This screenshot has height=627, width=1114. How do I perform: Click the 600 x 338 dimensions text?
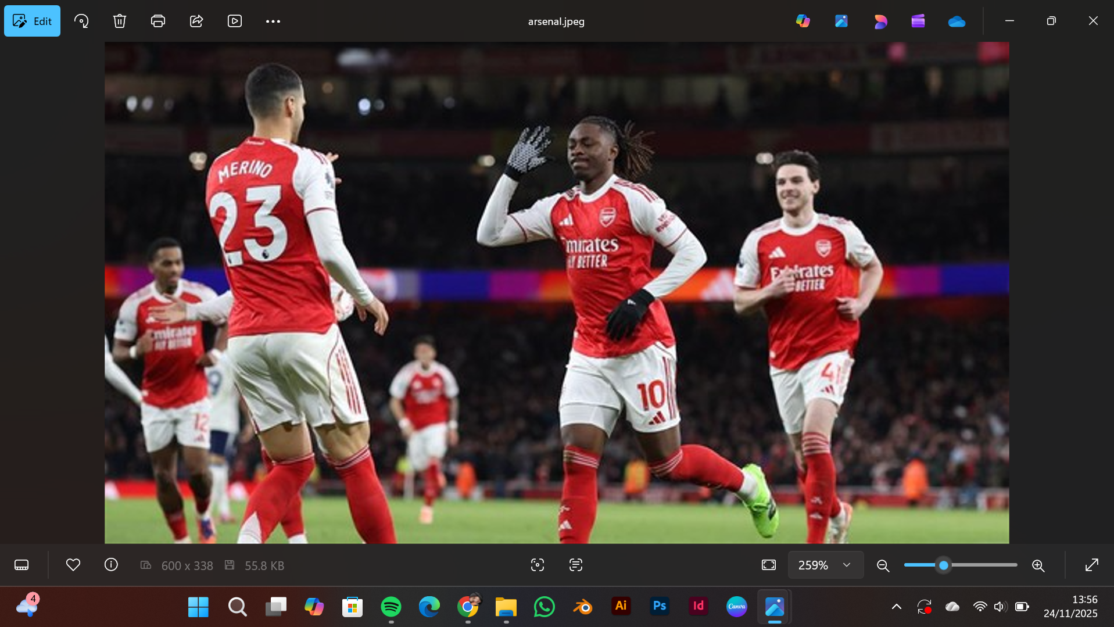pos(187,565)
